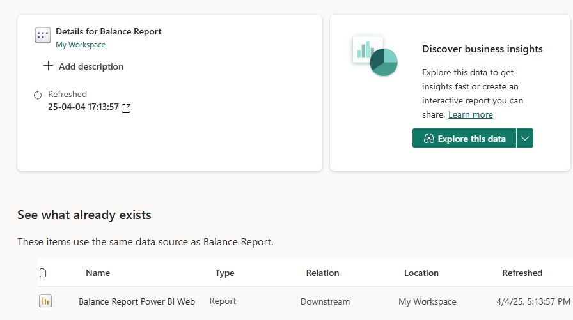The image size is (573, 320).
Task: Click the Report type cell
Action: pos(223,301)
